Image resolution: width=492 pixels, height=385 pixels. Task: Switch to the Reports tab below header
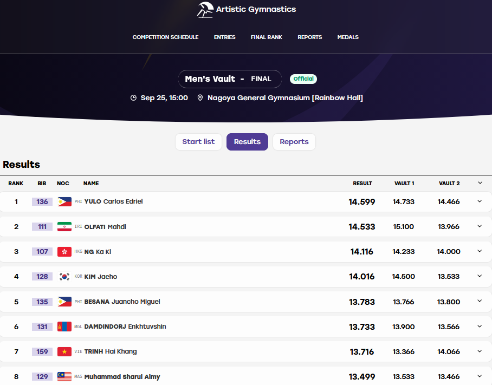click(294, 142)
